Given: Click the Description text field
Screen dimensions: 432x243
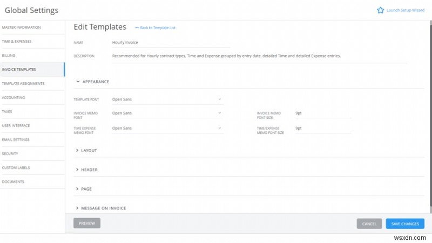Looking at the screenshot, I should 259,56.
